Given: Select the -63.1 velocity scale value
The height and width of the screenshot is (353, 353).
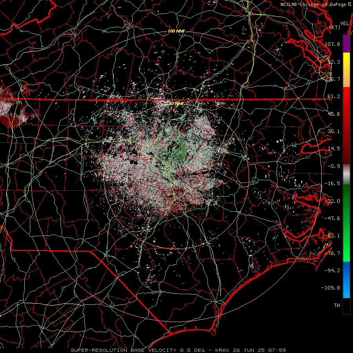Looking at the screenshot, I should coord(332,236).
